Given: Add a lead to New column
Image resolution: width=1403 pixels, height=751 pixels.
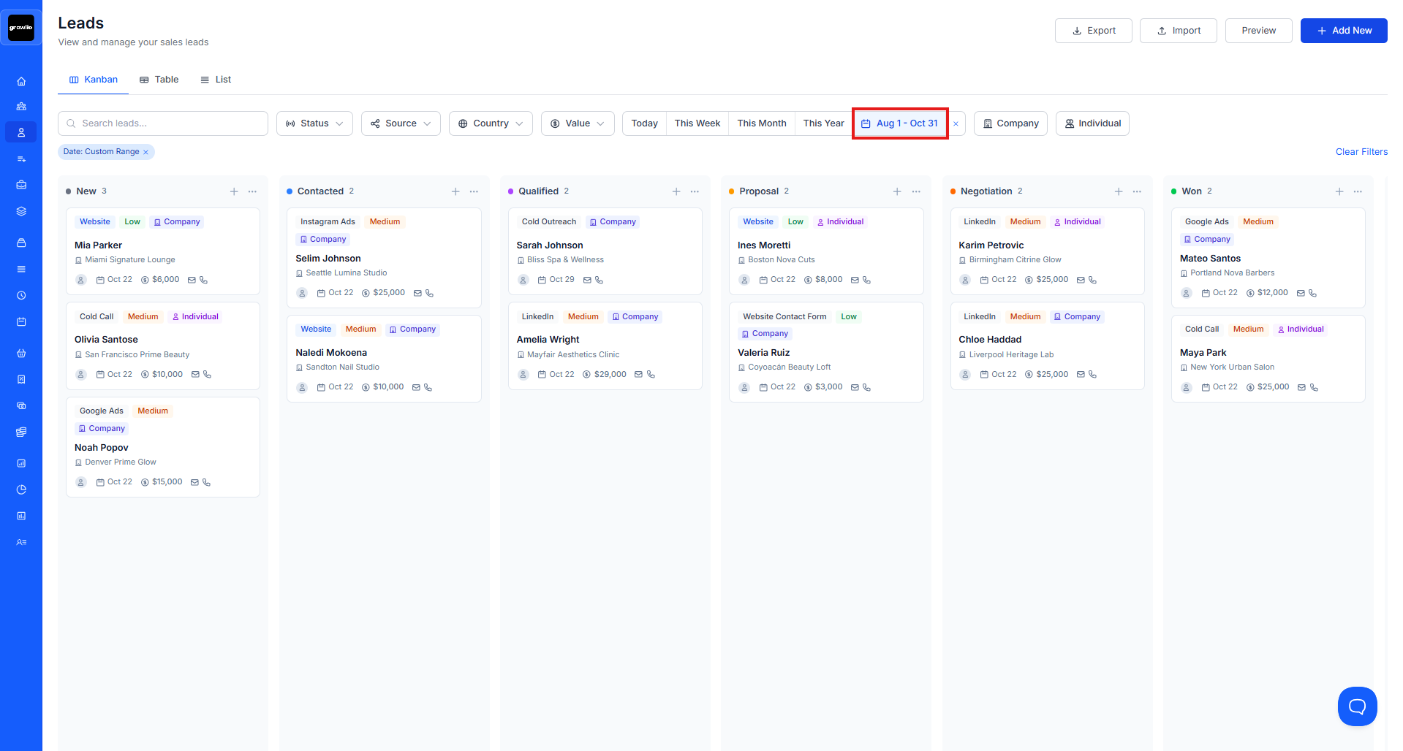Looking at the screenshot, I should tap(234, 191).
